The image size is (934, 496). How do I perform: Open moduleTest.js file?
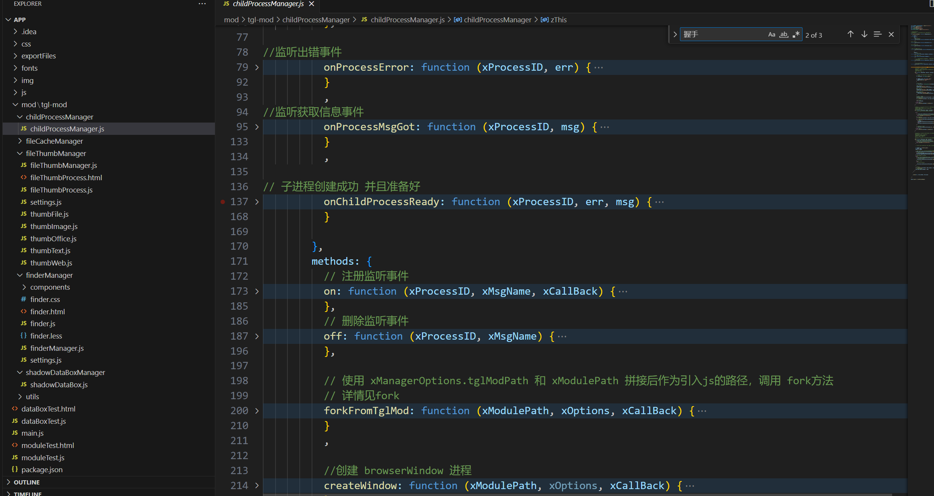pos(43,458)
